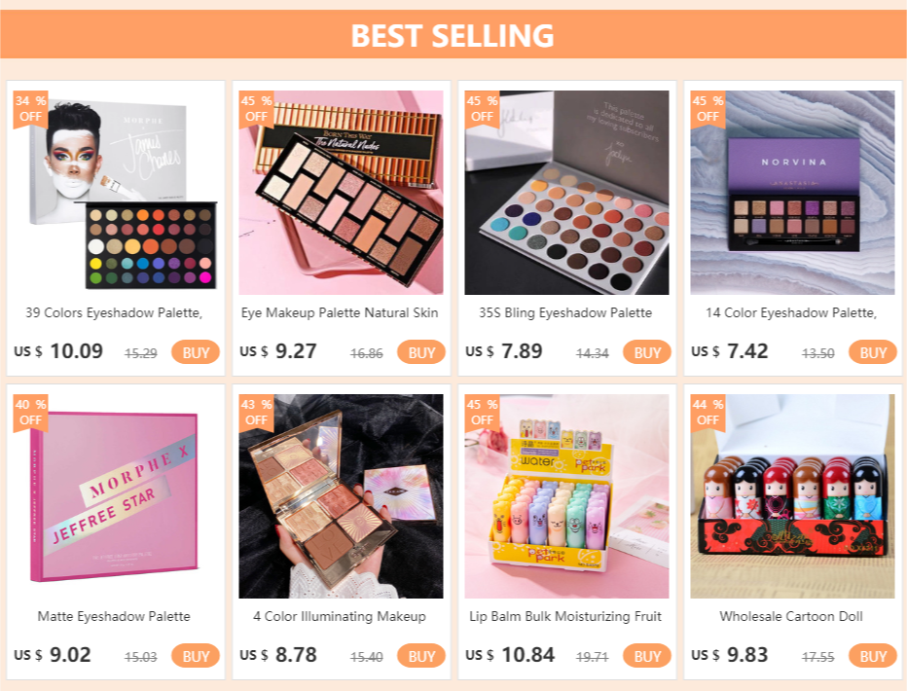Open the Natural Nudes palette image
This screenshot has width=907, height=691.
[341, 193]
